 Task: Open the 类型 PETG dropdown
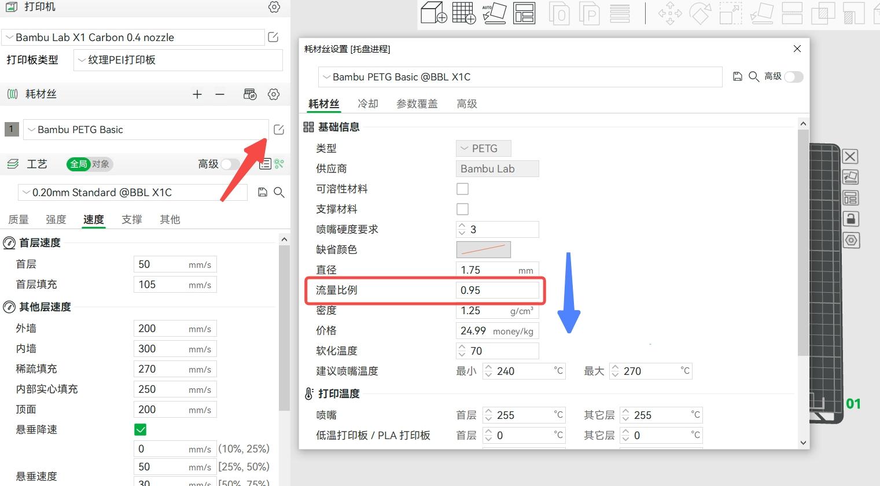[x=484, y=149]
